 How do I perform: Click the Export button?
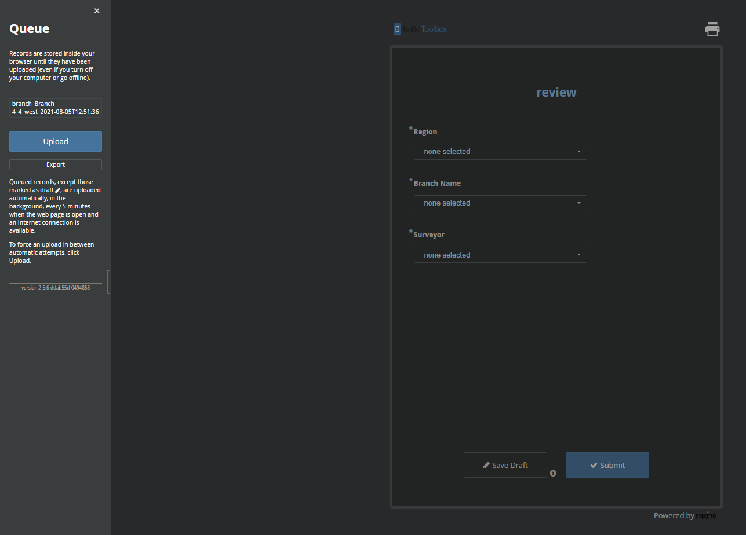56,164
